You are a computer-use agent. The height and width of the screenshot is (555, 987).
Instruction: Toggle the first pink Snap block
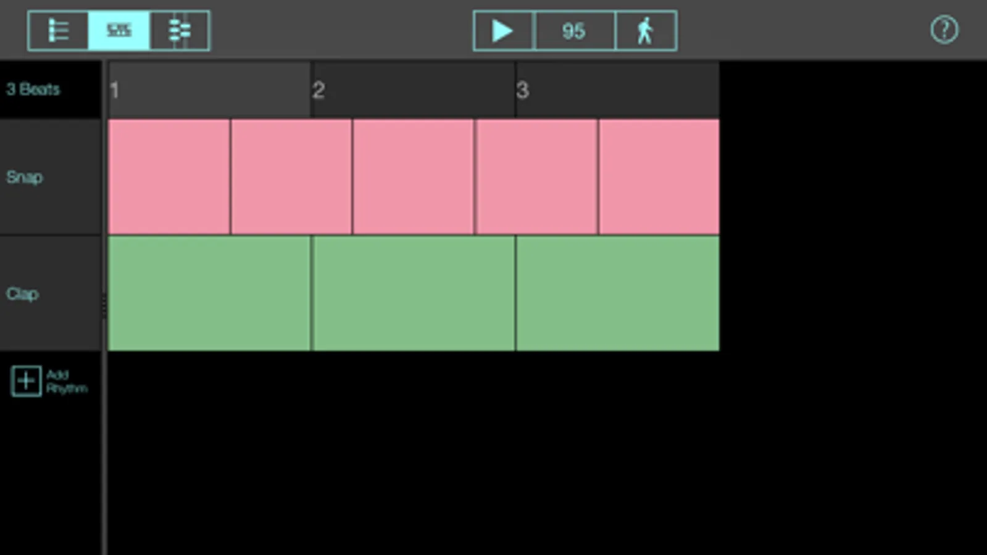[x=169, y=177]
